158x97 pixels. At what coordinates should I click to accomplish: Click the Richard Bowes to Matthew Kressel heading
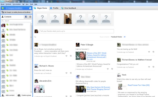coord(137,60)
